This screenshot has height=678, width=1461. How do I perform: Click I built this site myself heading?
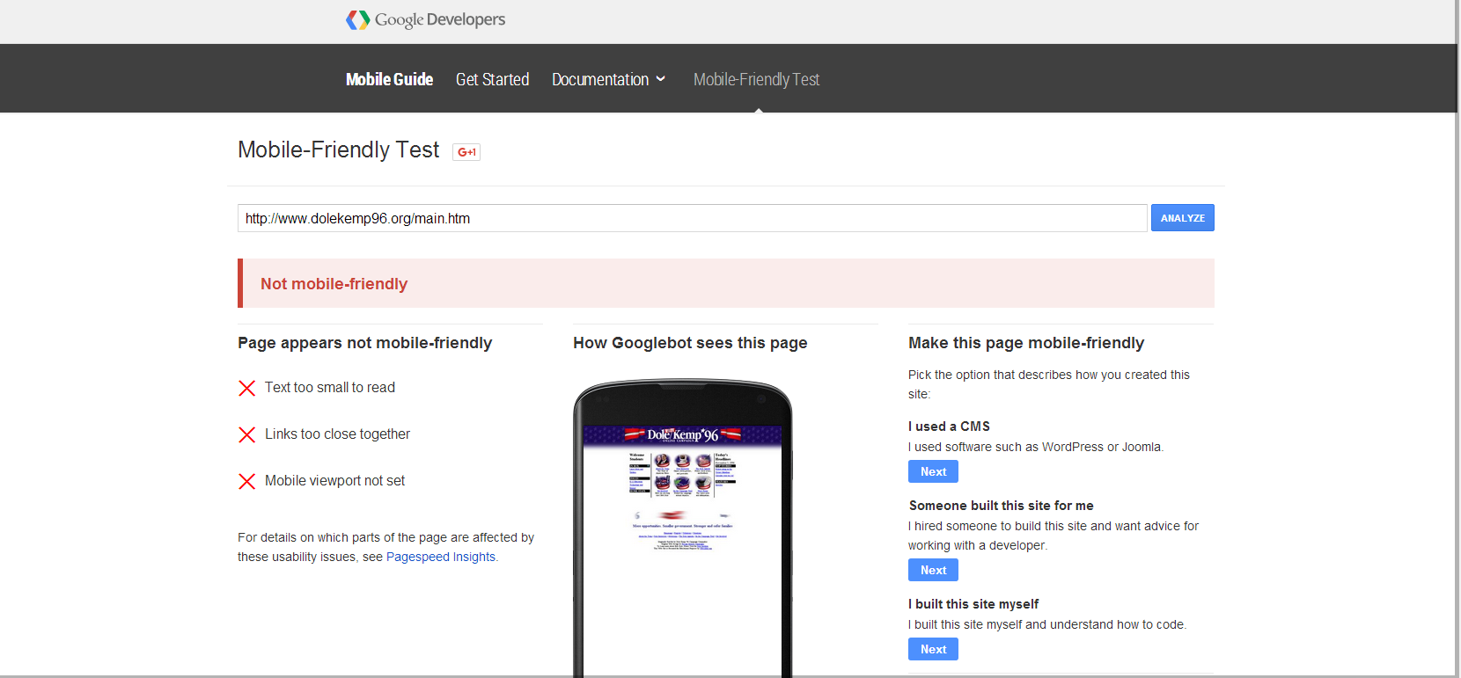pyautogui.click(x=973, y=604)
